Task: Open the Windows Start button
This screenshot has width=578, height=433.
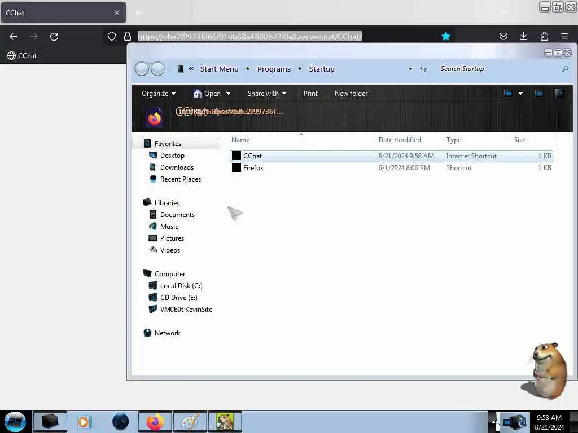Action: tap(15, 422)
